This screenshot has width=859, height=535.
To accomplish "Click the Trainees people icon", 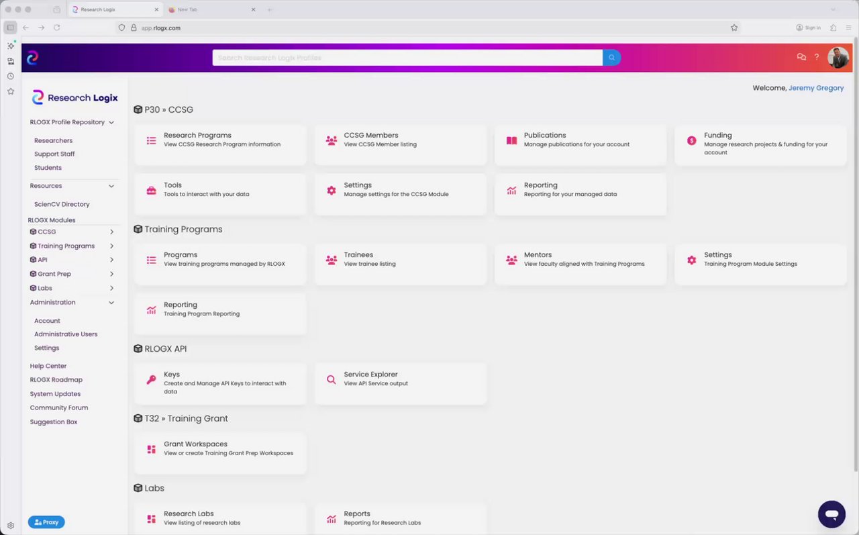I will pyautogui.click(x=332, y=260).
